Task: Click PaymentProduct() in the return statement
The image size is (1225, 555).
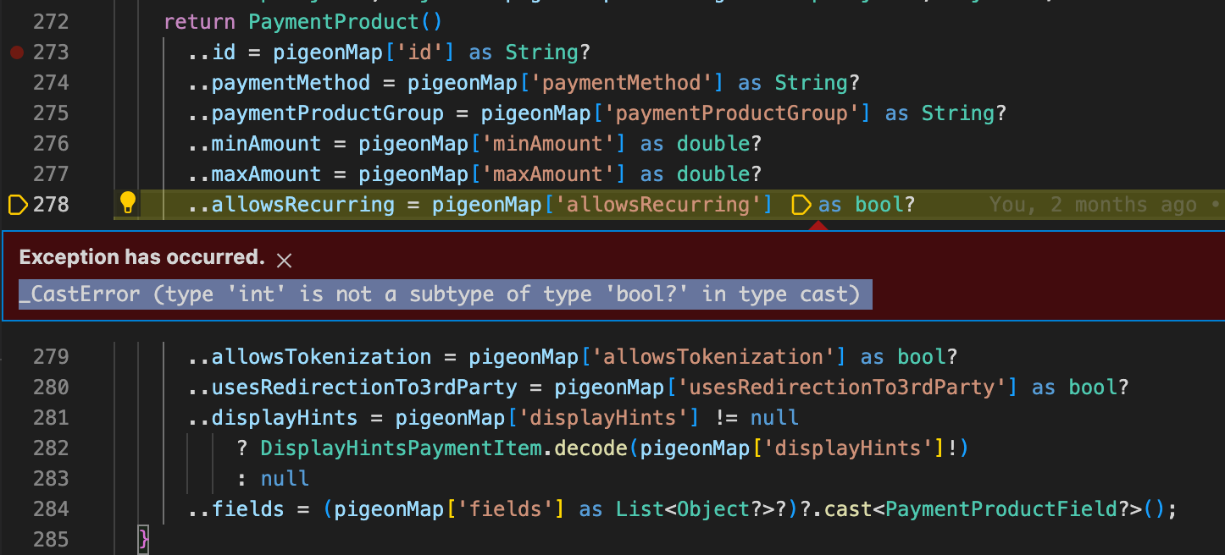Action: [x=346, y=22]
